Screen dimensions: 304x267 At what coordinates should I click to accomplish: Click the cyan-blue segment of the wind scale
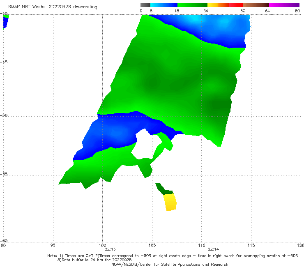click(x=164, y=5)
